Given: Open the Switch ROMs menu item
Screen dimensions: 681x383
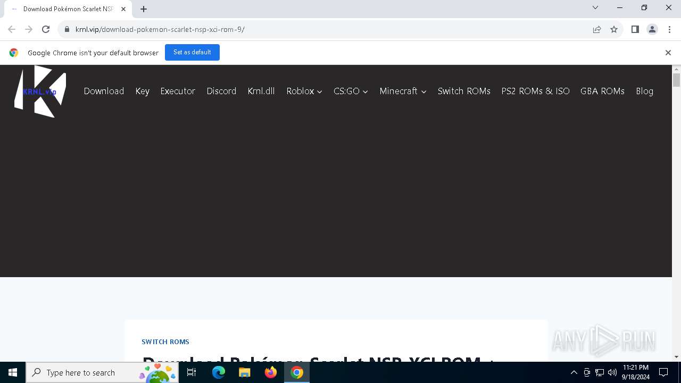Looking at the screenshot, I should (464, 91).
